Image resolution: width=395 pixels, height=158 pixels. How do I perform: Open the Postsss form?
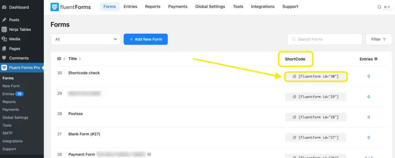pyautogui.click(x=76, y=114)
